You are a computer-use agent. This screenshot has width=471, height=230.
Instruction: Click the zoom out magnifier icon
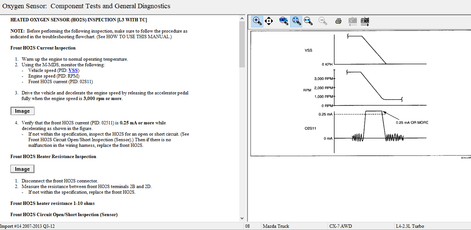pos(323,21)
